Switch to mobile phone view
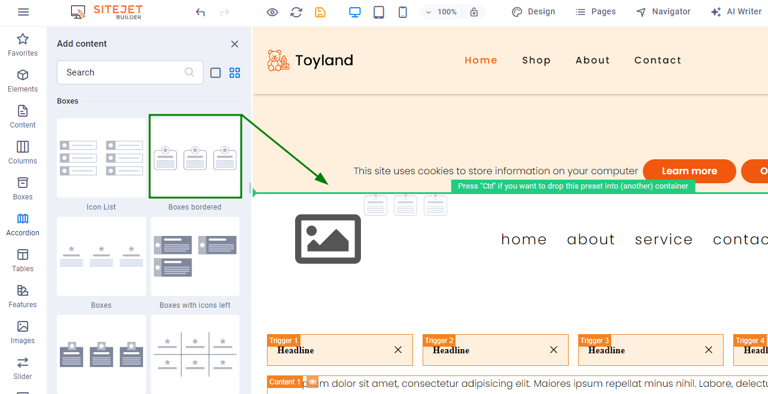The height and width of the screenshot is (394, 768). pyautogui.click(x=403, y=12)
